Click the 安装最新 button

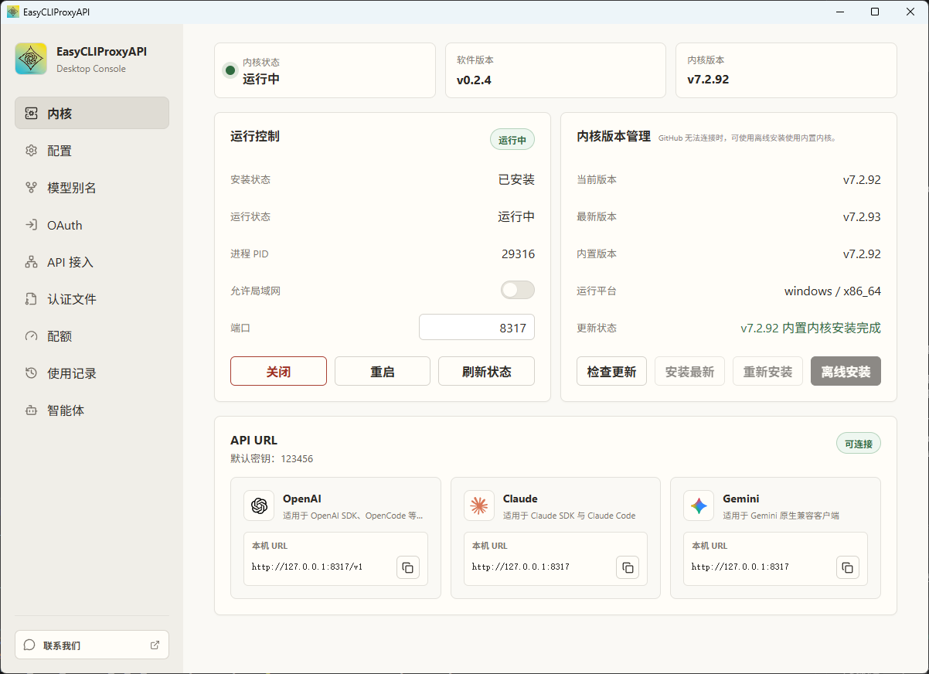tap(690, 371)
